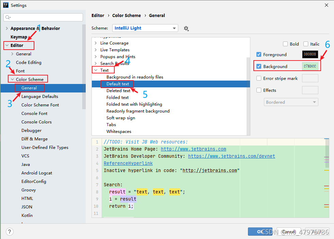
Task: Click the Color Scheme breadcrumb
Action: click(x=127, y=15)
